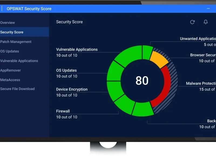Screen dimensions: 216x162
Task: Open the Overview section
Action: tap(8, 23)
